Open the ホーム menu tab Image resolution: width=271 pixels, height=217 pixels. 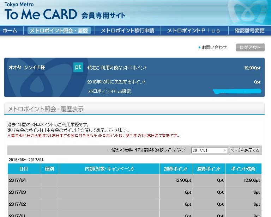click(10, 31)
